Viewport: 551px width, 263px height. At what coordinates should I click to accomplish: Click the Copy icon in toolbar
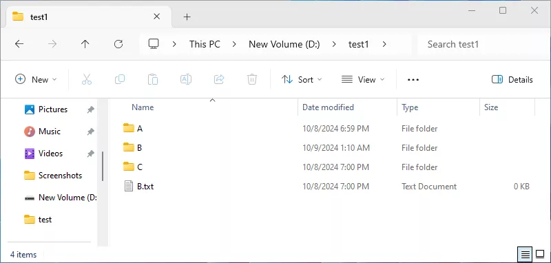tap(120, 79)
